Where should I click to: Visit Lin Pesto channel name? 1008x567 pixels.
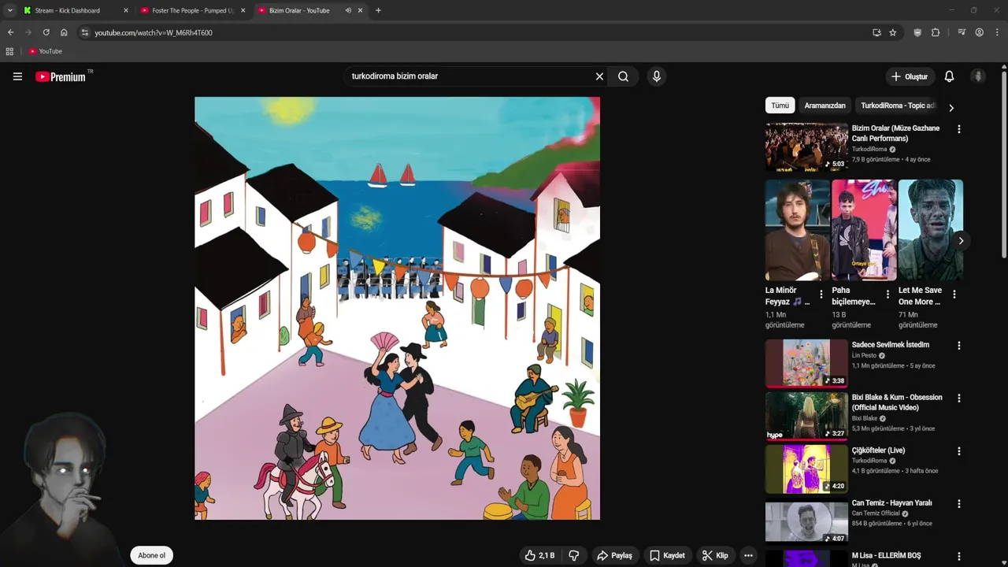pyautogui.click(x=864, y=355)
